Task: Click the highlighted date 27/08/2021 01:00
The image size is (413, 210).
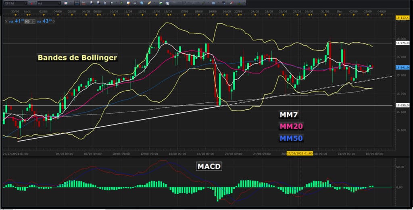Action: click(300, 154)
